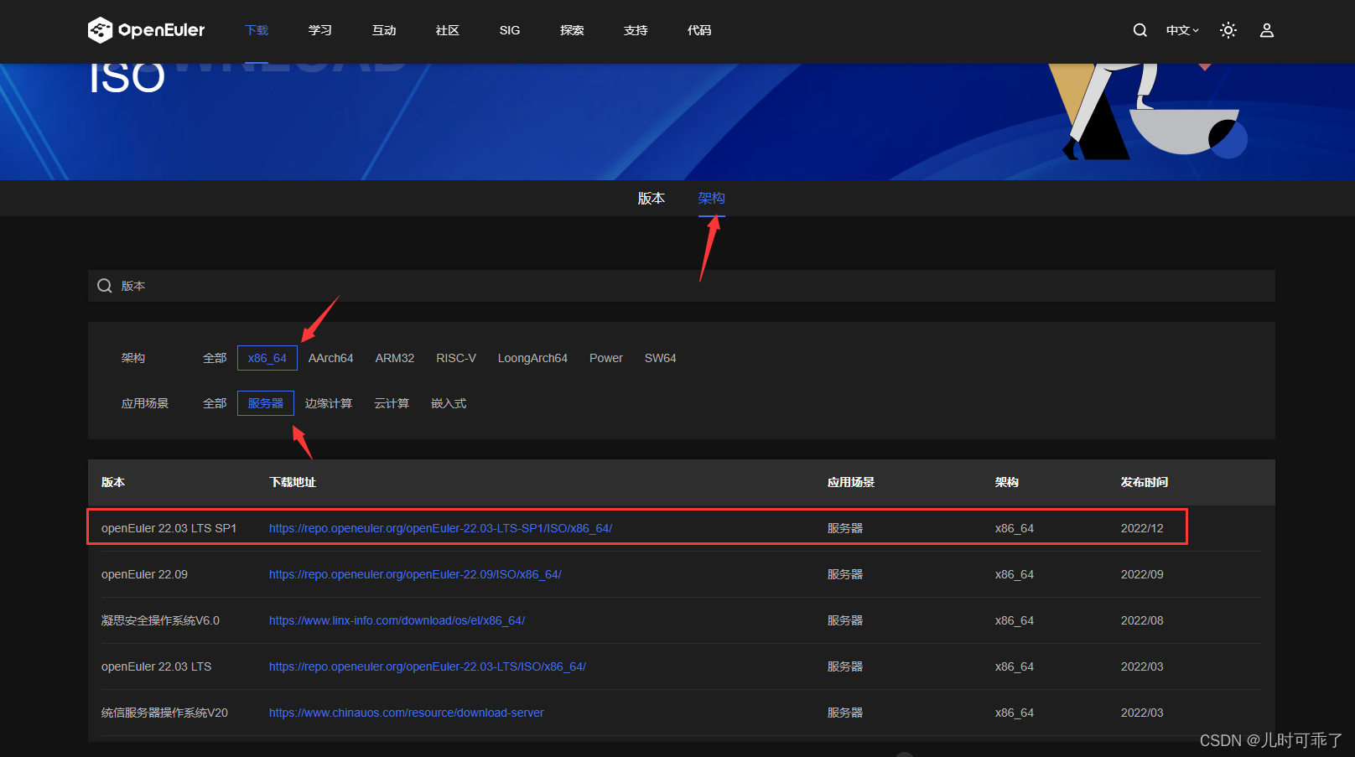
Task: Switch to the 架构 tab
Action: (x=712, y=198)
